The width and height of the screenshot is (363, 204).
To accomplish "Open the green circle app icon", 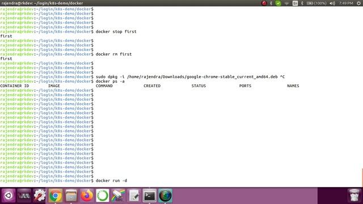I will coord(102,195).
